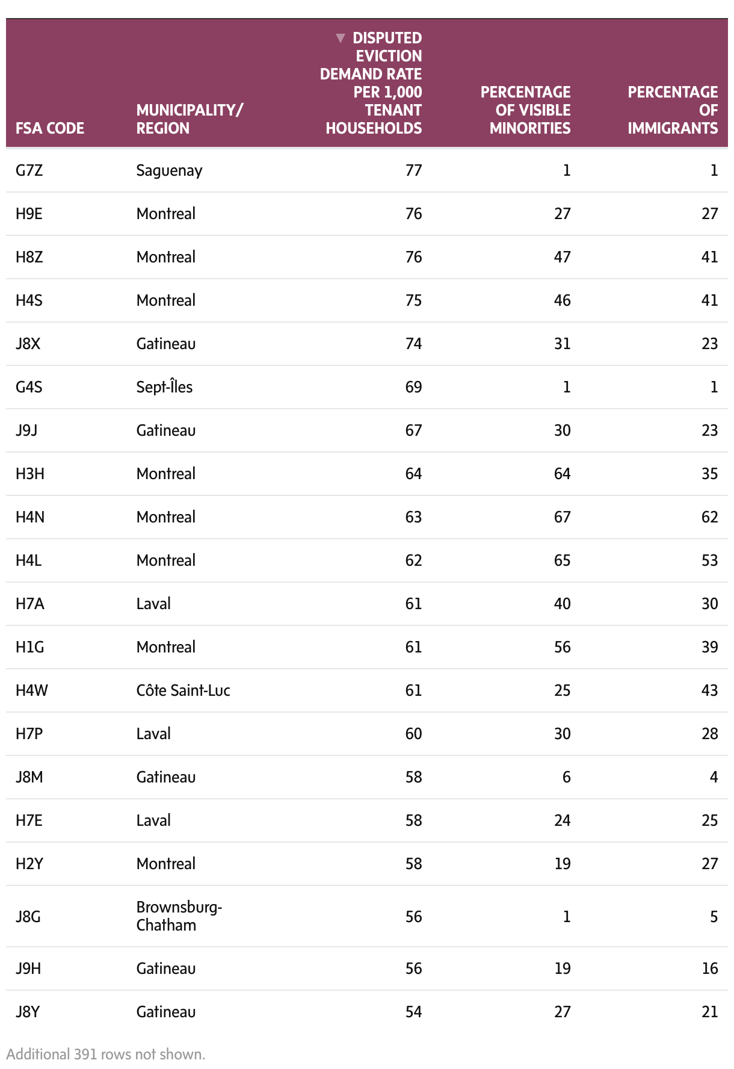Click the Brownsburg-Chatham municipality cell
Image resolution: width=734 pixels, height=1069 pixels.
pyautogui.click(x=179, y=916)
